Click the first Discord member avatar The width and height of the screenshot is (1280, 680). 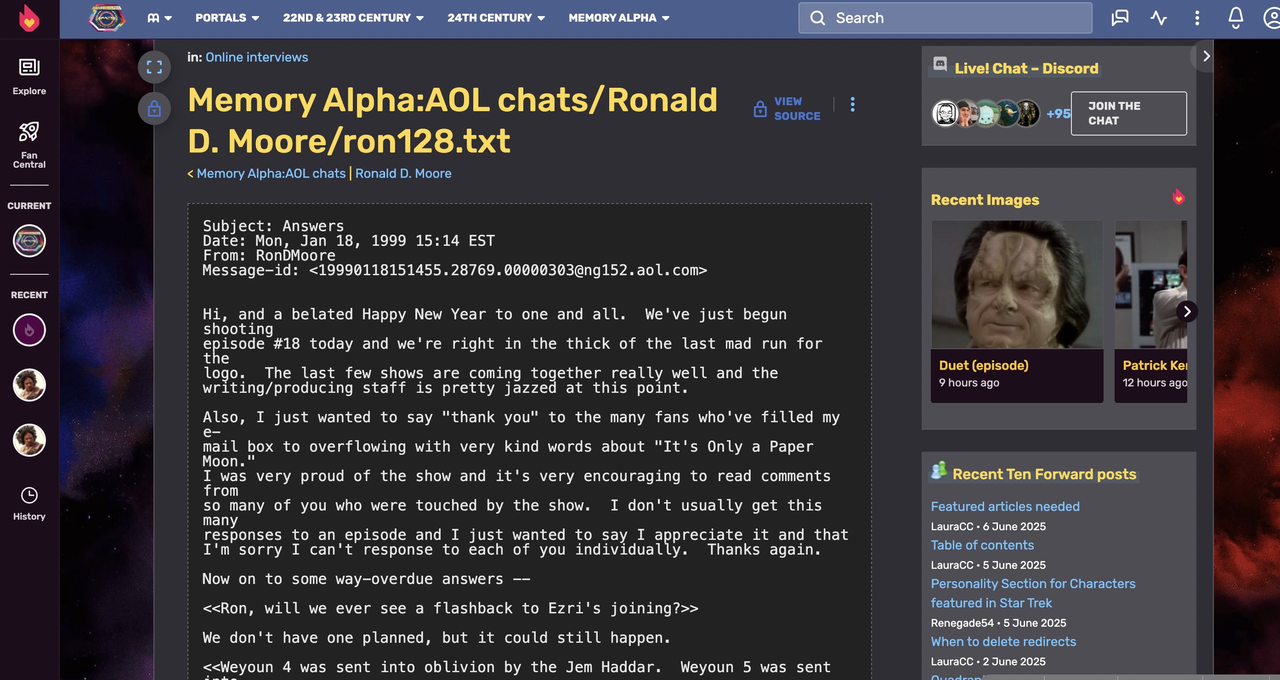945,113
